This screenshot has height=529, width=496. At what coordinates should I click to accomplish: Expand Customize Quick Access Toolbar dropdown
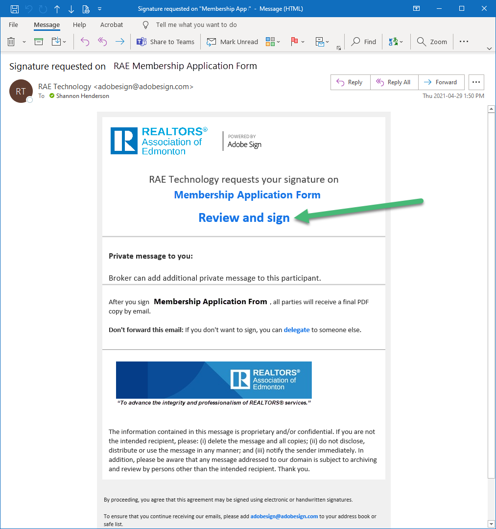click(100, 9)
